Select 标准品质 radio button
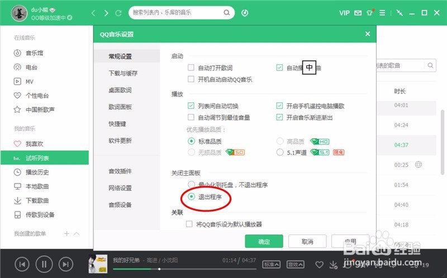This screenshot has height=278, width=447. pyautogui.click(x=191, y=142)
